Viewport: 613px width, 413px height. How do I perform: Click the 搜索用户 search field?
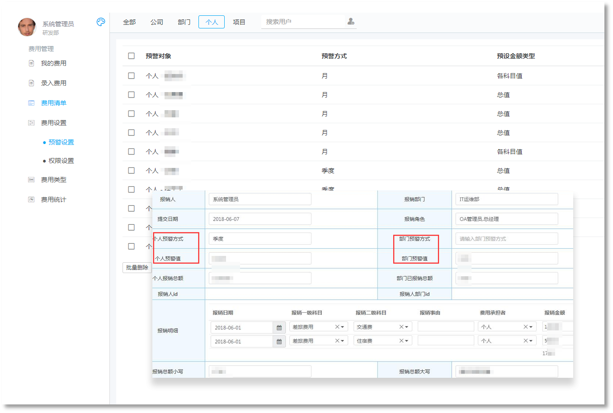[x=303, y=22]
